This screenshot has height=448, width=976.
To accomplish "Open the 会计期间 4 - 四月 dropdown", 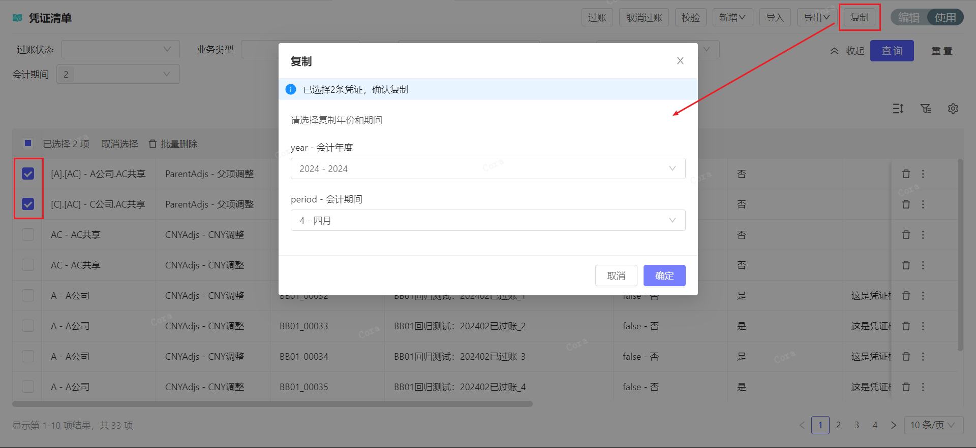I will 487,220.
